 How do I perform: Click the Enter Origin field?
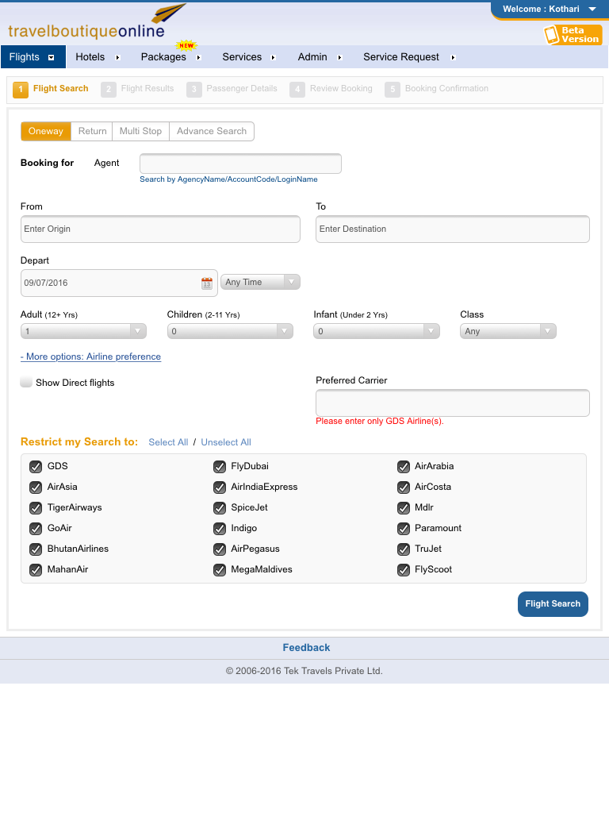pos(160,229)
